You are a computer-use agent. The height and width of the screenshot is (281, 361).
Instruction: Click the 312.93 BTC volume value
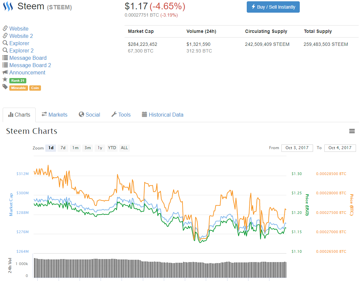[199, 51]
